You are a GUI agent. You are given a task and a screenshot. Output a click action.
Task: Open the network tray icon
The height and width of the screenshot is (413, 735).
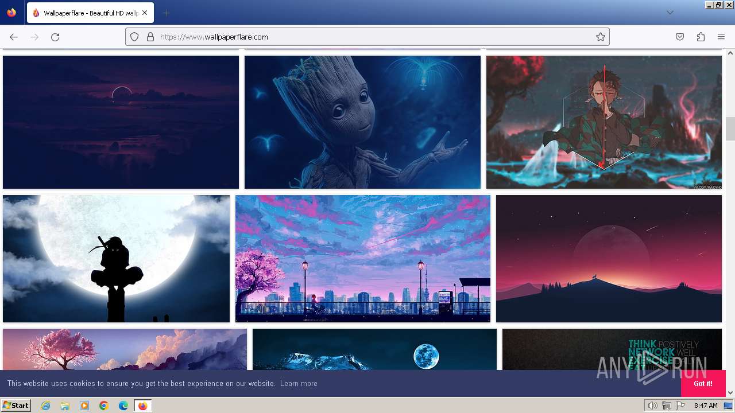[x=667, y=406]
